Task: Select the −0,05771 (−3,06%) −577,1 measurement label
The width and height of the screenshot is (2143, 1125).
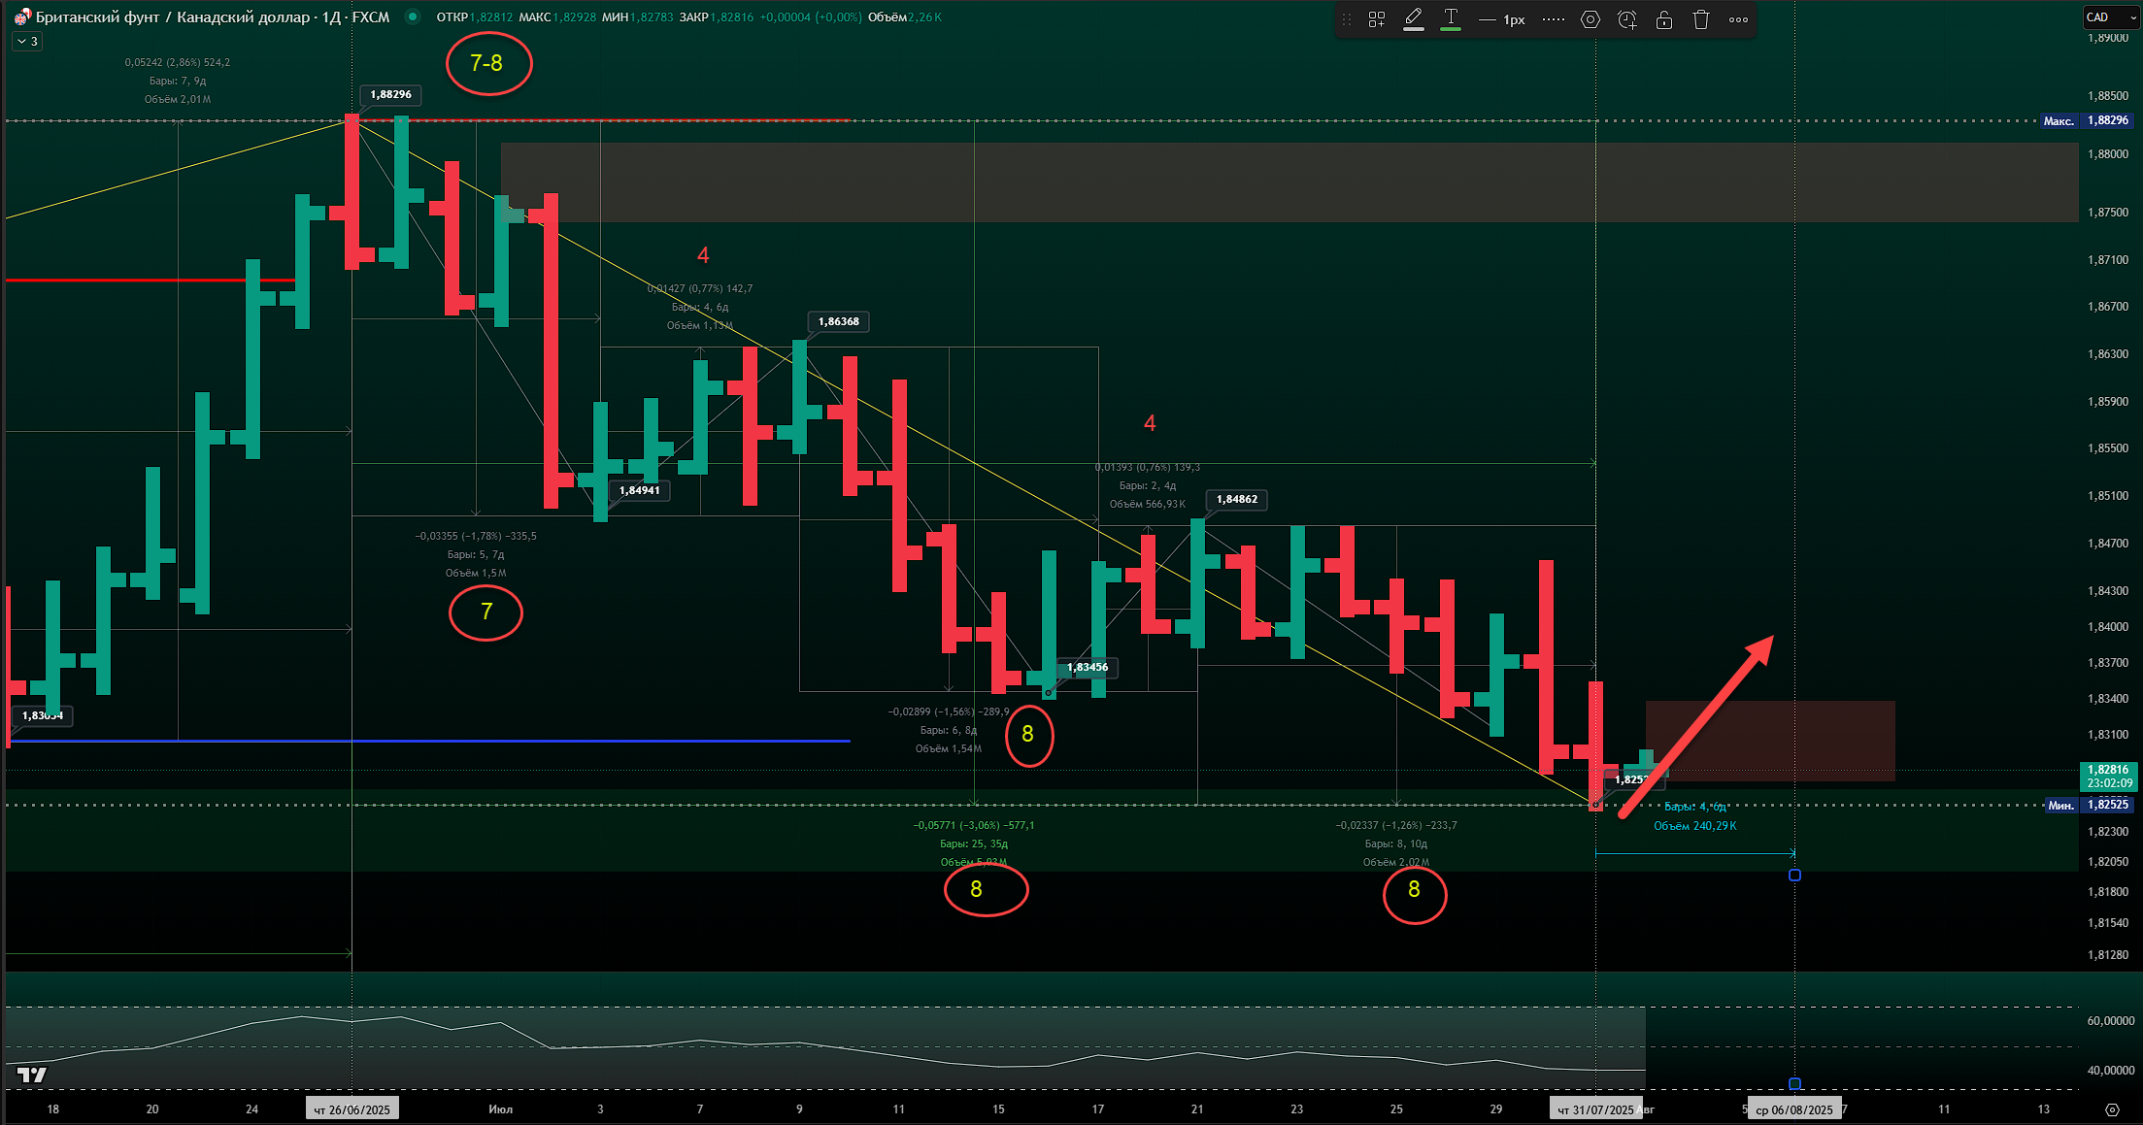Action: coord(974,826)
